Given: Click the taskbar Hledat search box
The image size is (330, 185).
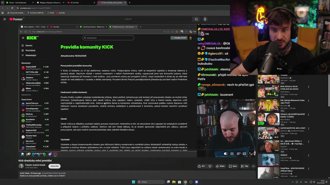Looking at the screenshot, I should click(x=151, y=182).
